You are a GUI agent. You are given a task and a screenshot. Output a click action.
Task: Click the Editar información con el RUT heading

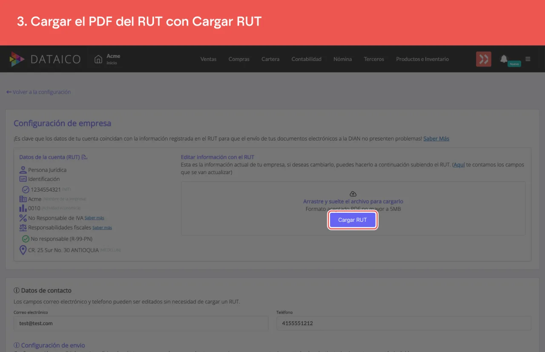tap(218, 157)
